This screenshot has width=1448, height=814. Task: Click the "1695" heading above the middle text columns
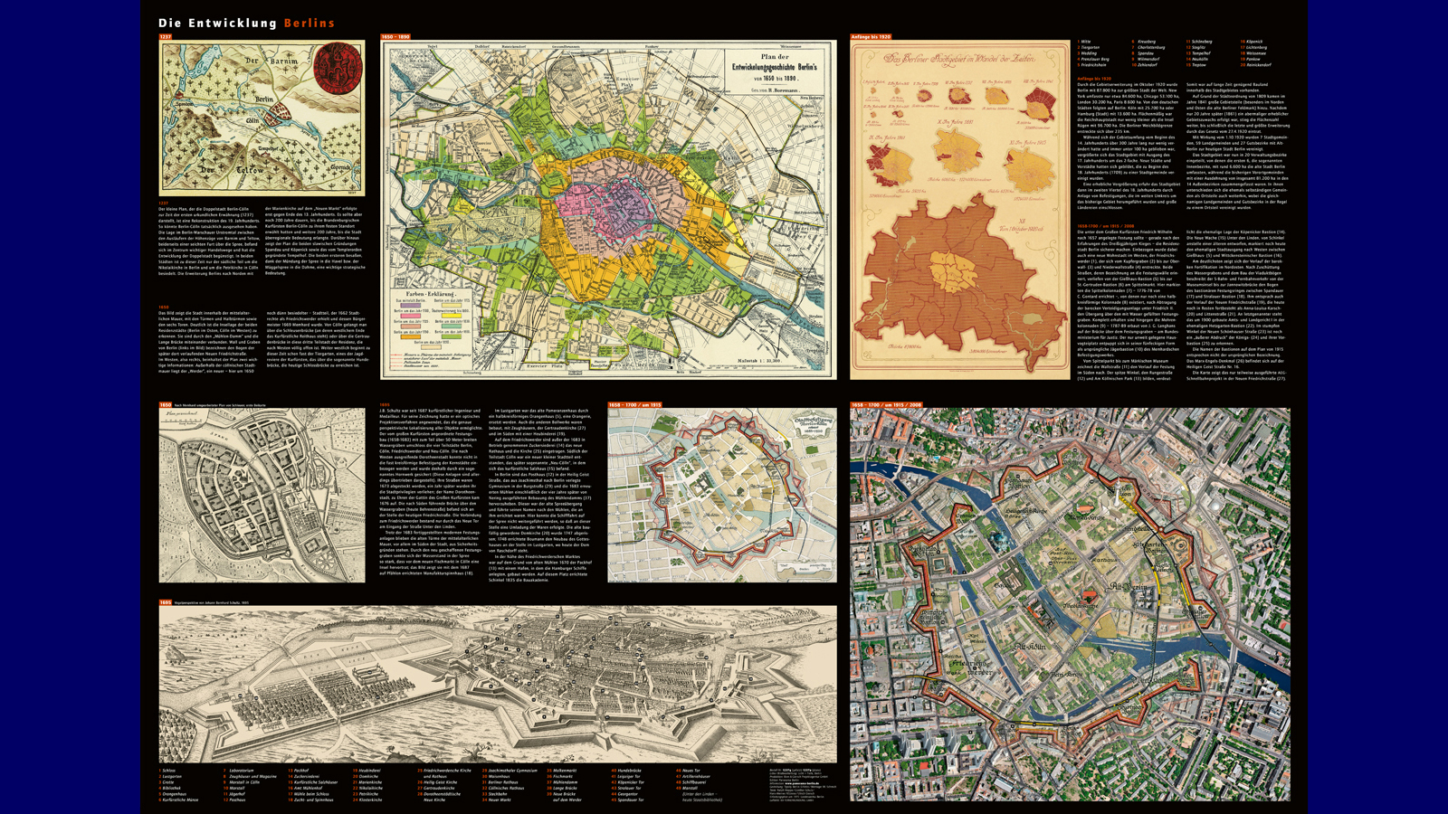[385, 405]
